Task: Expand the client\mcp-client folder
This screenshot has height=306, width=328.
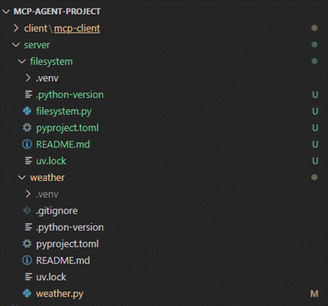Action: tap(16, 28)
